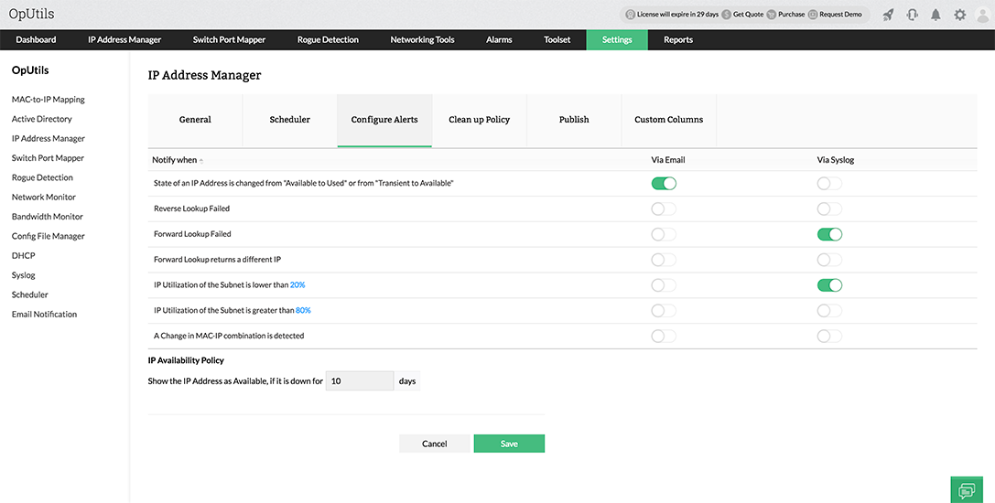Screen dimensions: 995x503
Task: Click the rocket quick-start icon
Action: tap(889, 15)
